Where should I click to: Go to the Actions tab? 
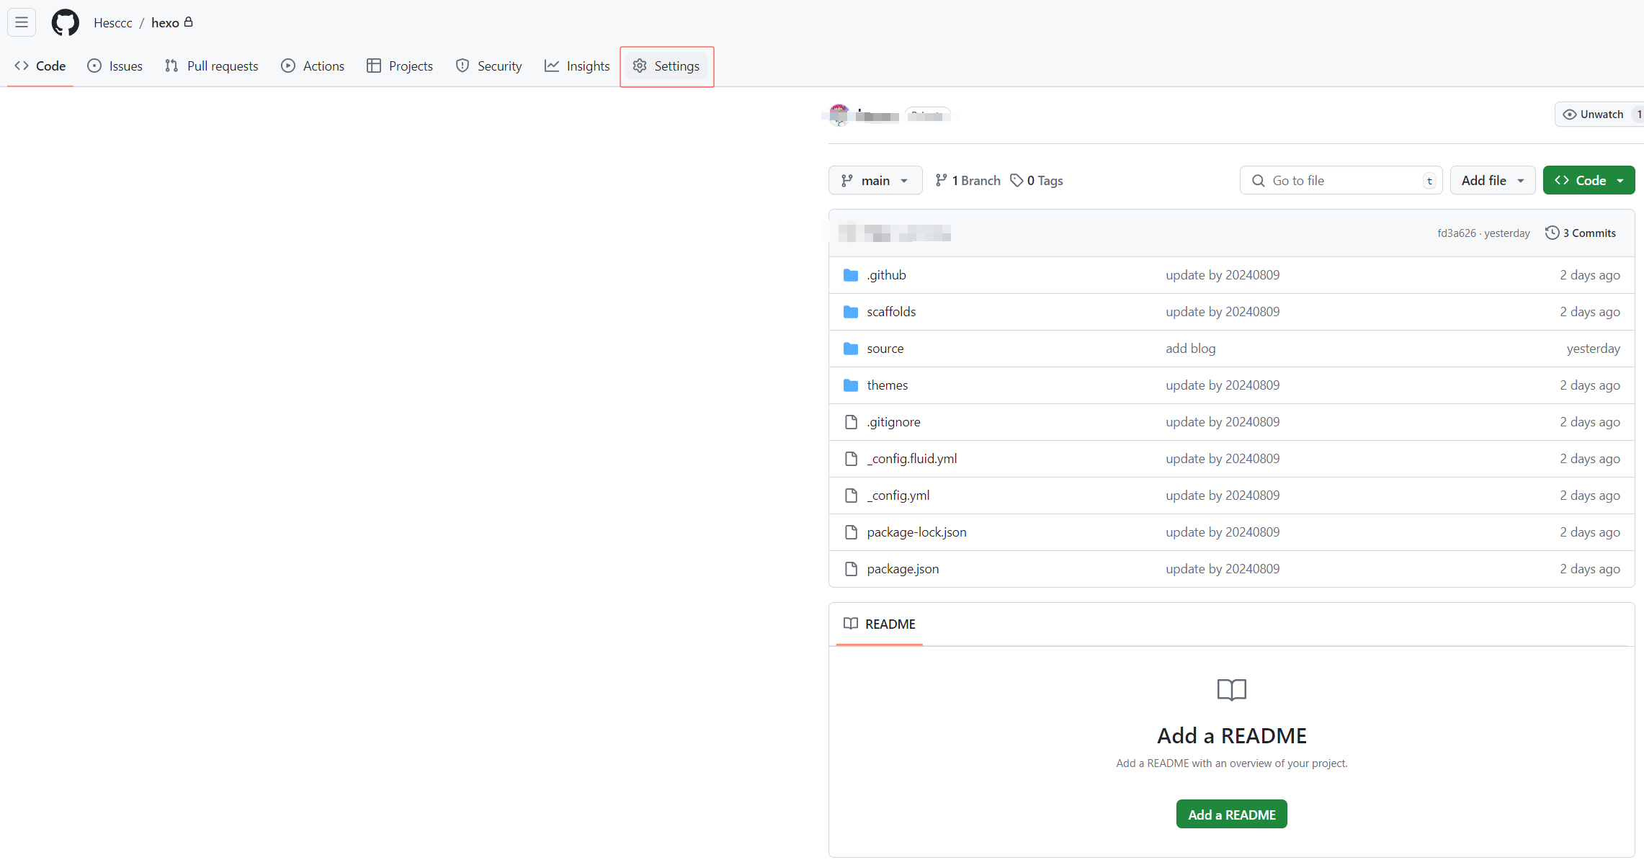click(313, 66)
